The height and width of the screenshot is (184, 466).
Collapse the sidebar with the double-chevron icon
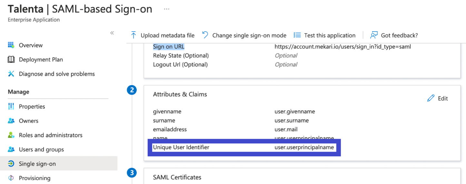pyautogui.click(x=112, y=33)
